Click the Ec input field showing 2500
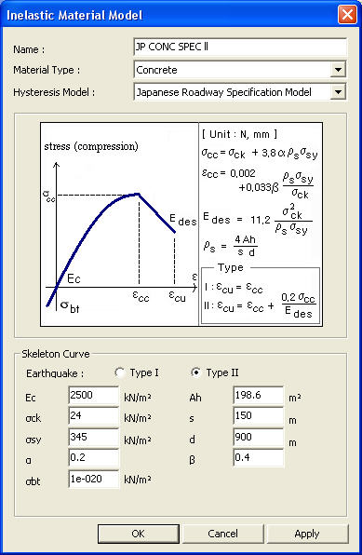This screenshot has width=362, height=555. click(x=94, y=396)
